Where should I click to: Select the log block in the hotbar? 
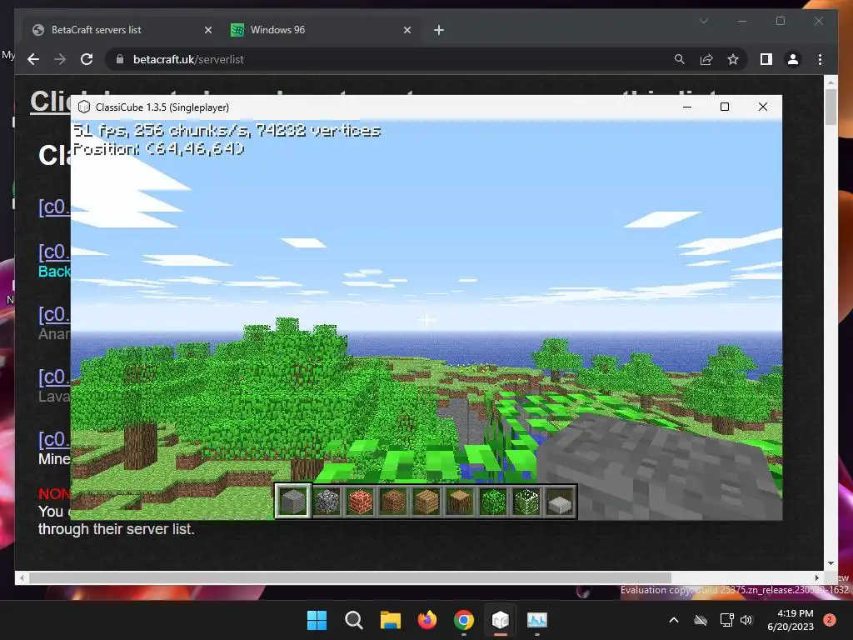point(460,501)
